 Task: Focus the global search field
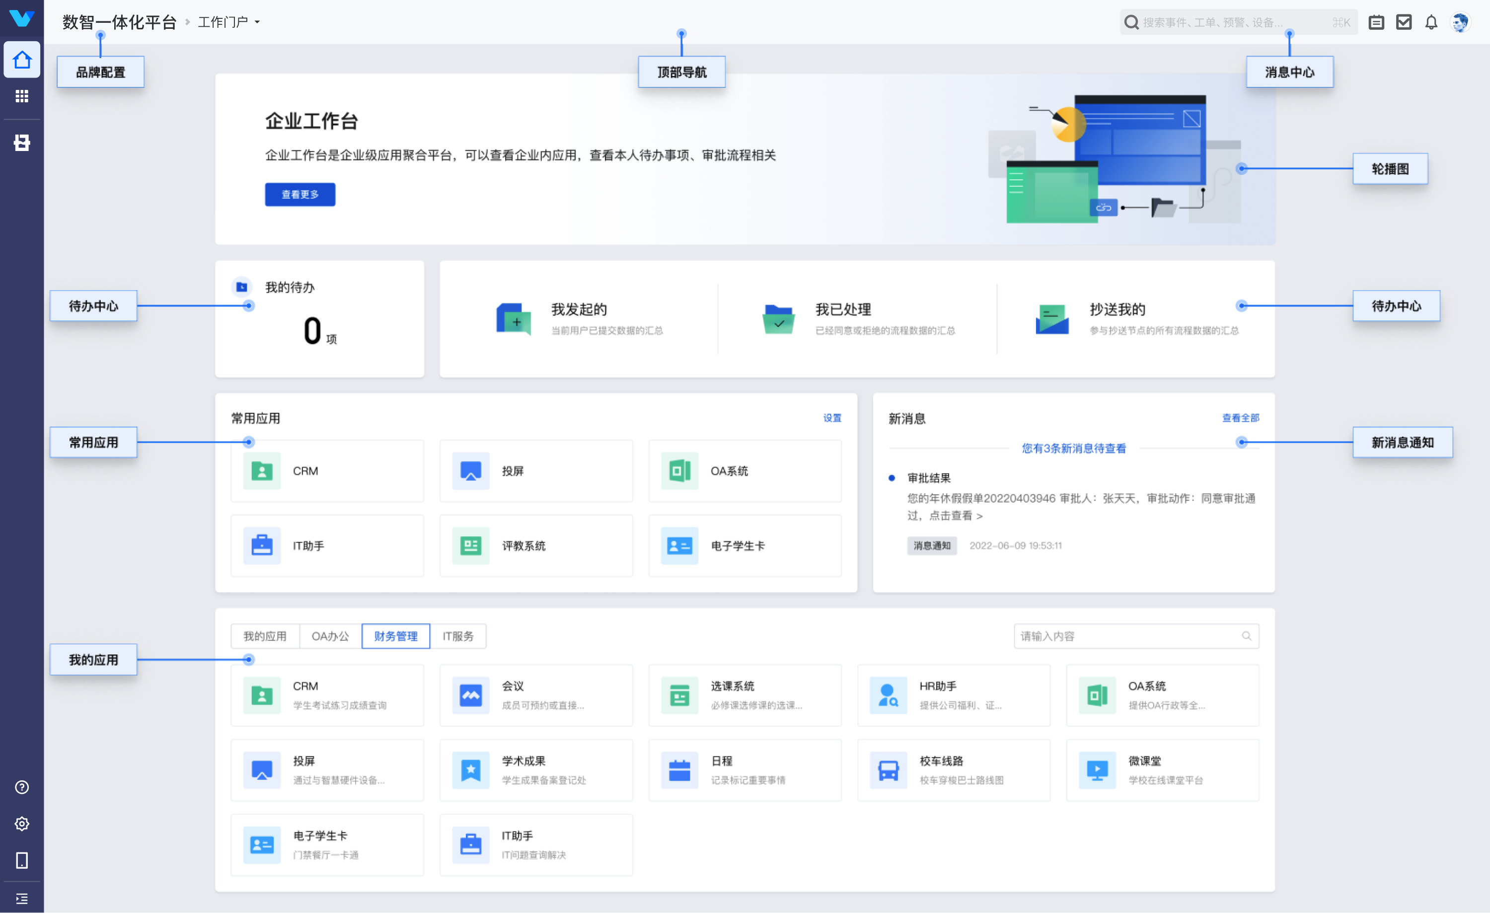(x=1238, y=22)
